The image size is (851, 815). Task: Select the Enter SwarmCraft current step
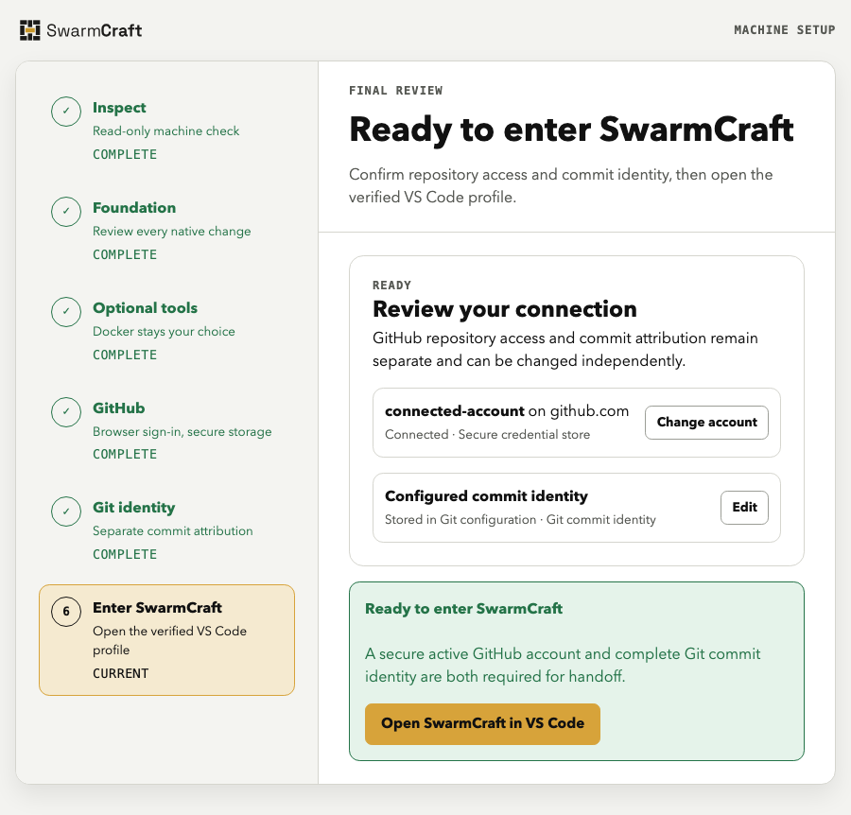(x=166, y=640)
